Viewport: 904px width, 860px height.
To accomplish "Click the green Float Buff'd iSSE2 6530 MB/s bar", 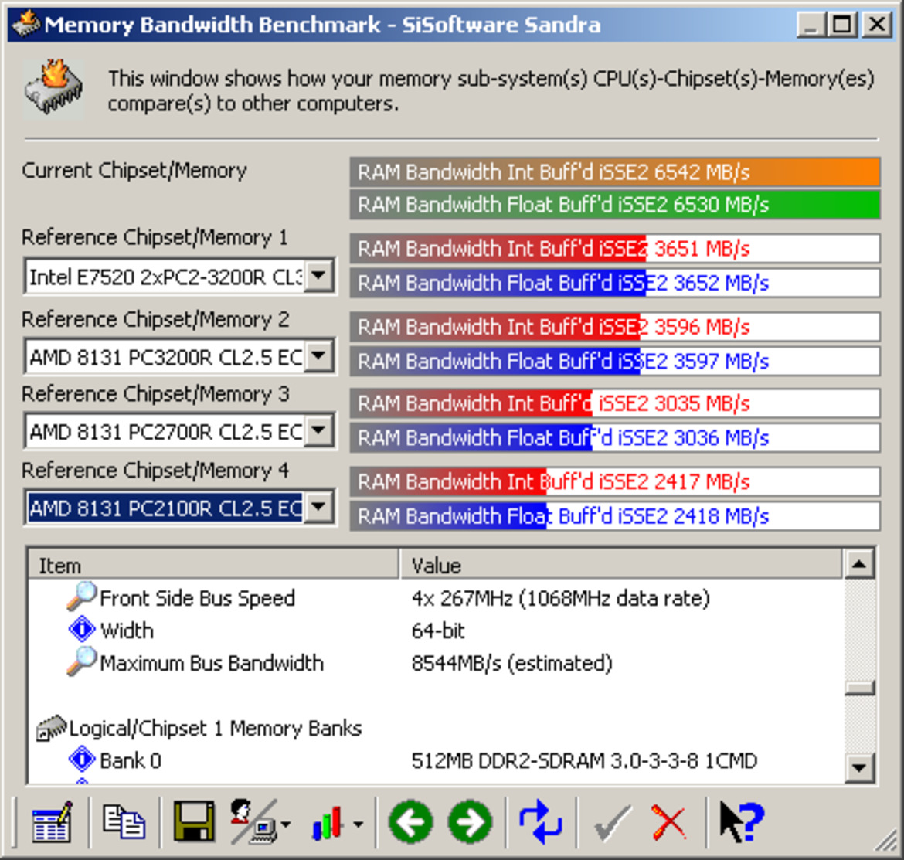I will point(614,205).
